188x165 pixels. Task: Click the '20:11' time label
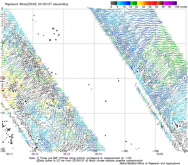tap(9, 154)
